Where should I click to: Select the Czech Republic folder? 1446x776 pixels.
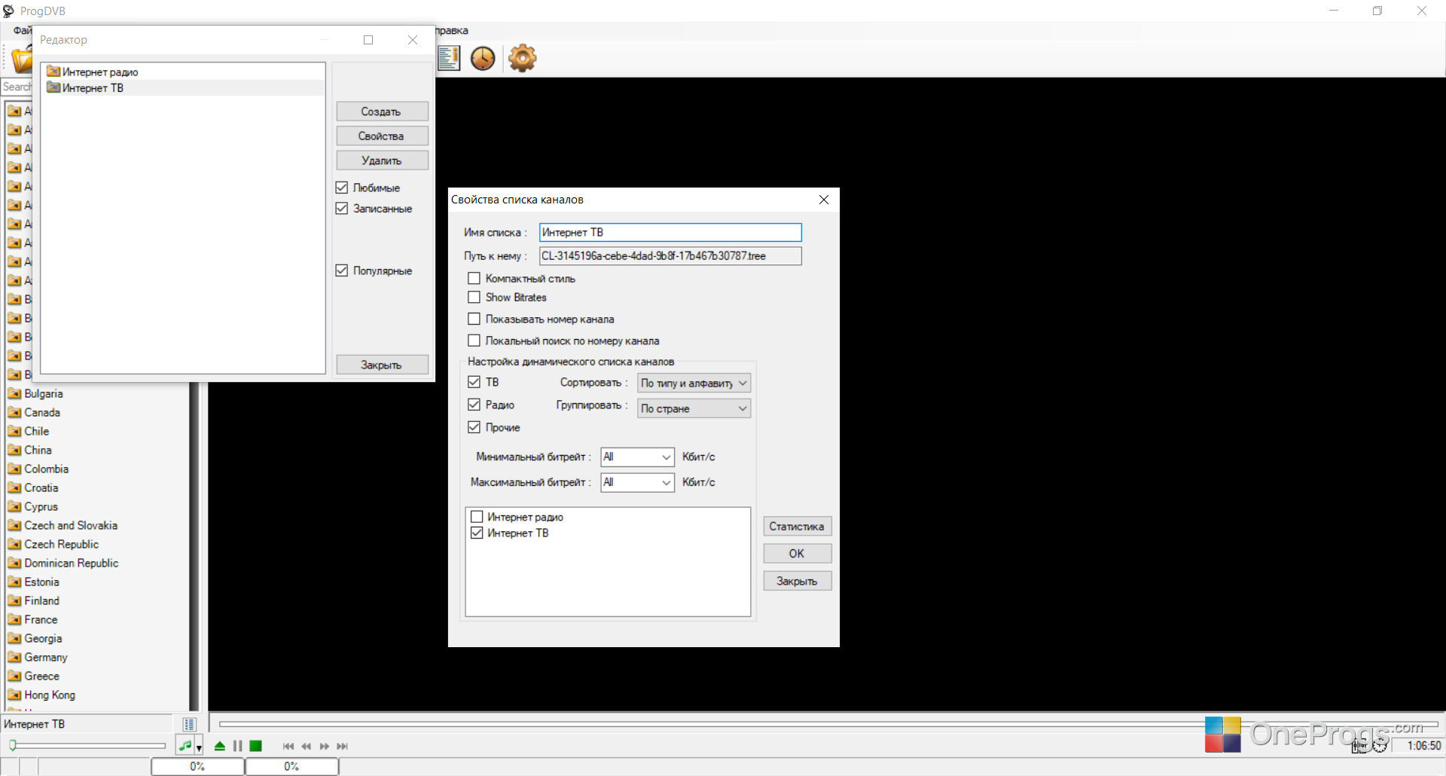(x=61, y=544)
